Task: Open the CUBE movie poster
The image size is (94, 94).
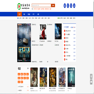Action: point(58,31)
